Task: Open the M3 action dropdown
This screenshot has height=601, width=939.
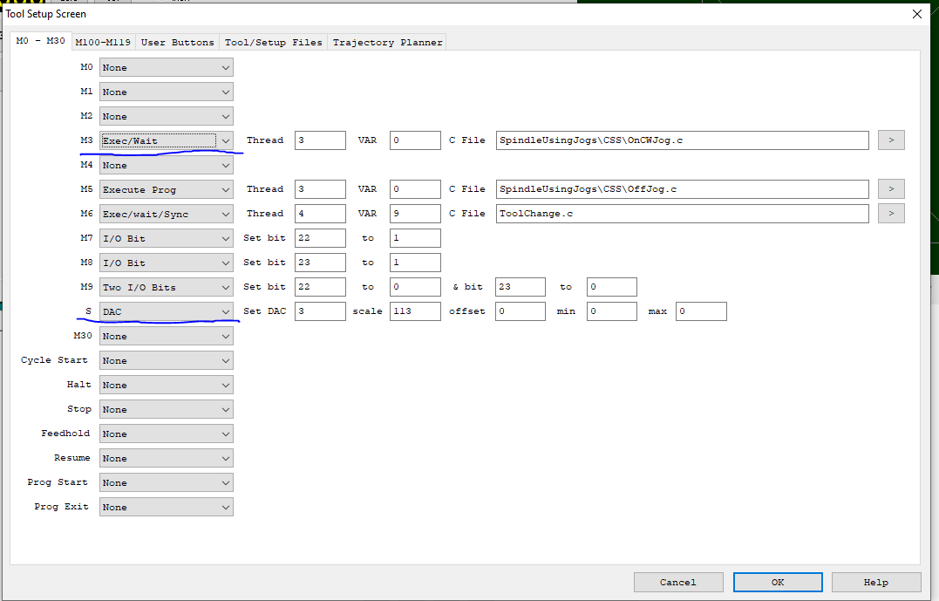Action: (x=166, y=140)
